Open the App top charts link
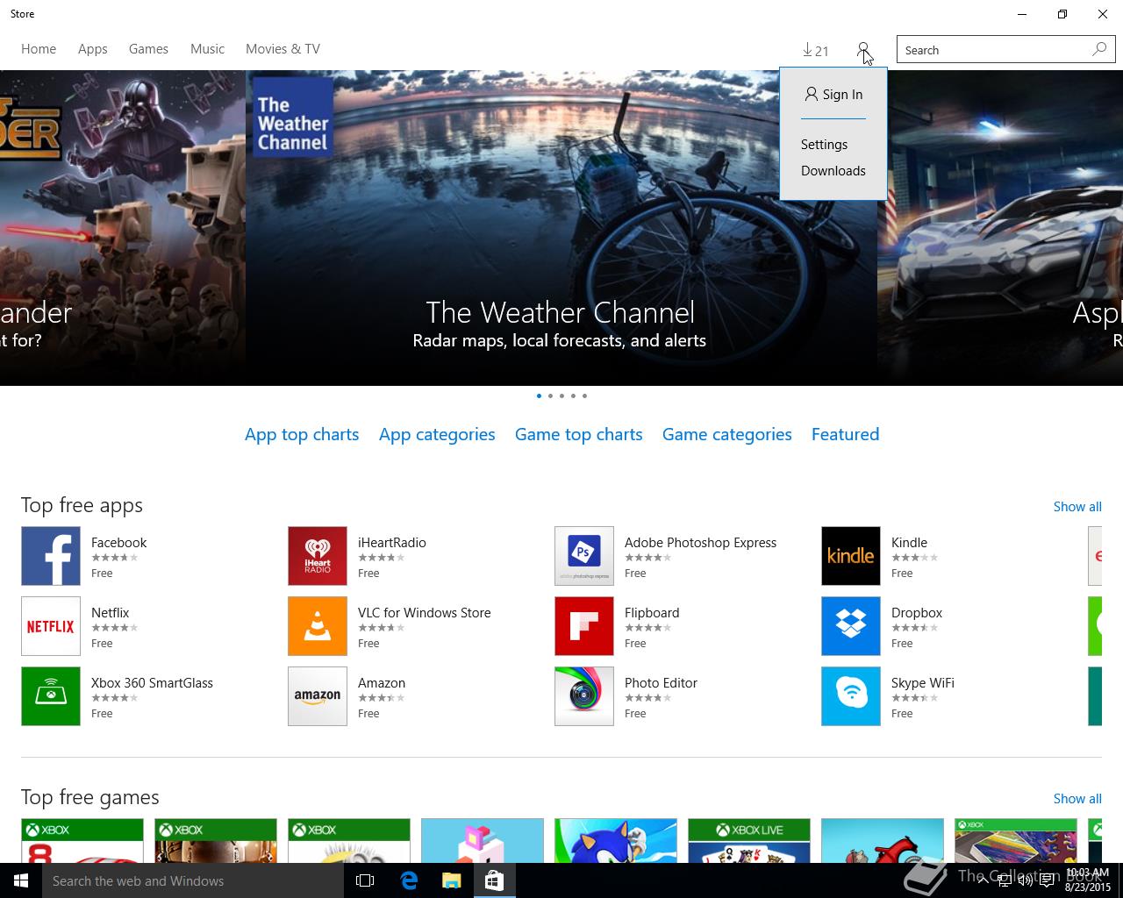Viewport: 1123px width, 898px height. pos(302,435)
